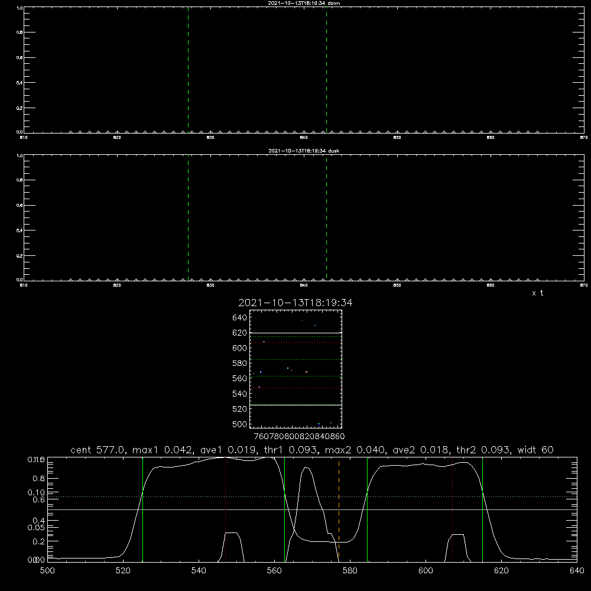The width and height of the screenshot is (591, 591).
Task: Click the crowded x-axis labels under scatter plot
Action: pos(299,436)
